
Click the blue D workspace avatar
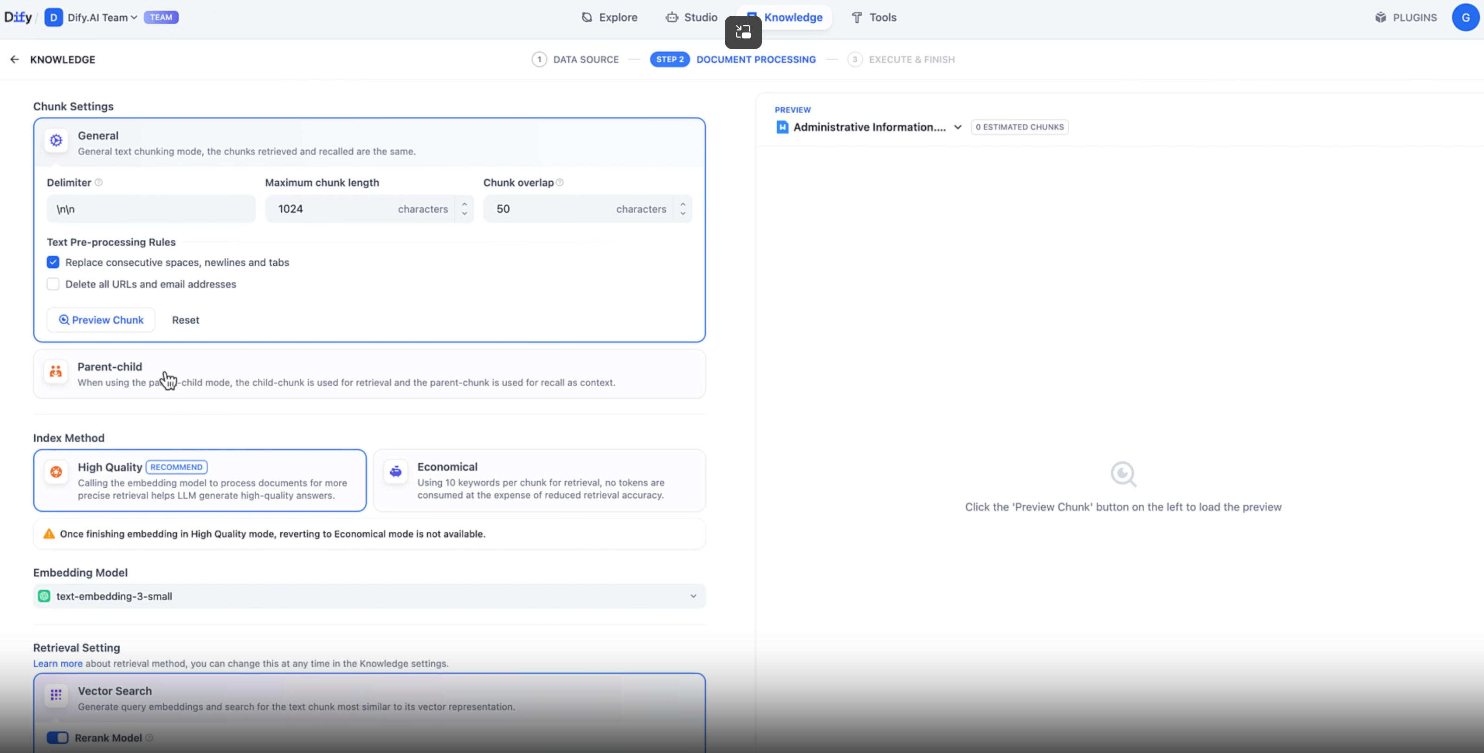pos(53,17)
